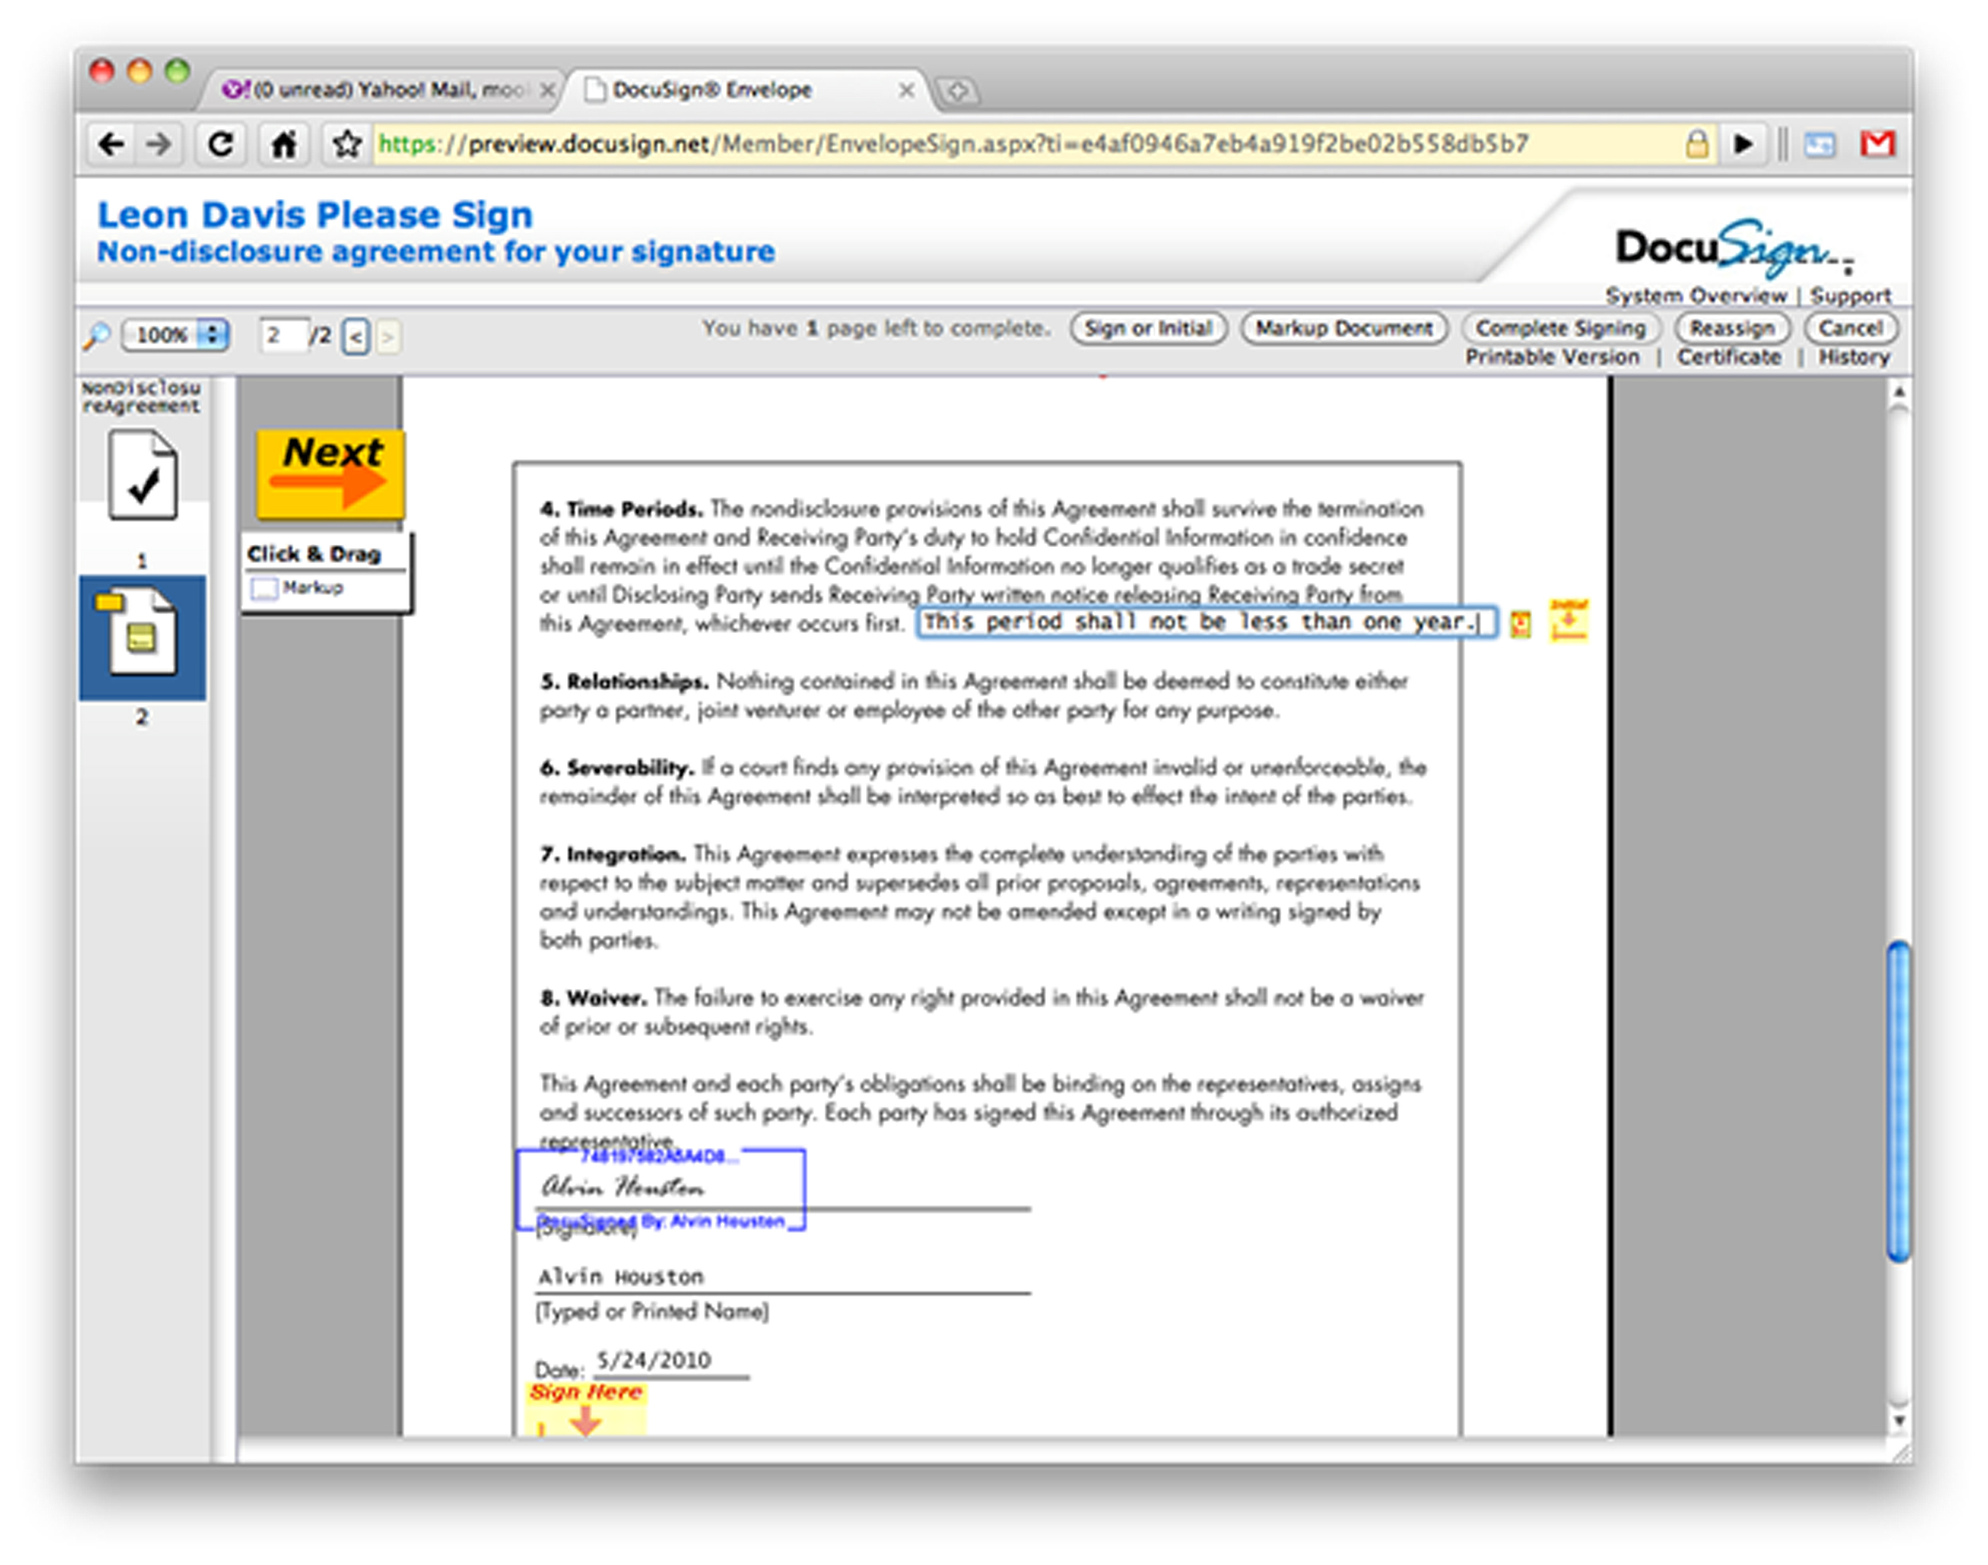Click the Initial tag beside markup text
Viewport: 1988px width, 1565px height.
1568,620
